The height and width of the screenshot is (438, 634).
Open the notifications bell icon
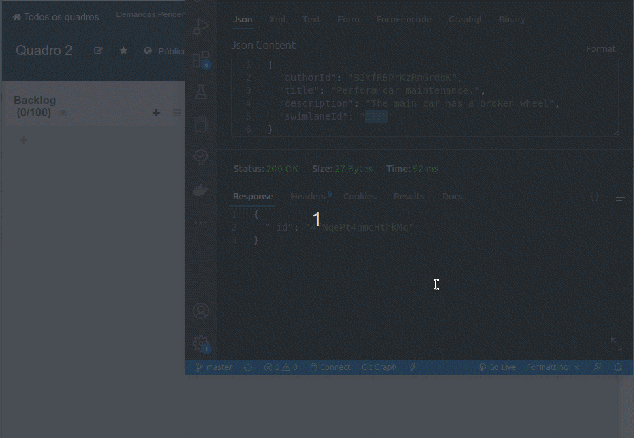618,367
